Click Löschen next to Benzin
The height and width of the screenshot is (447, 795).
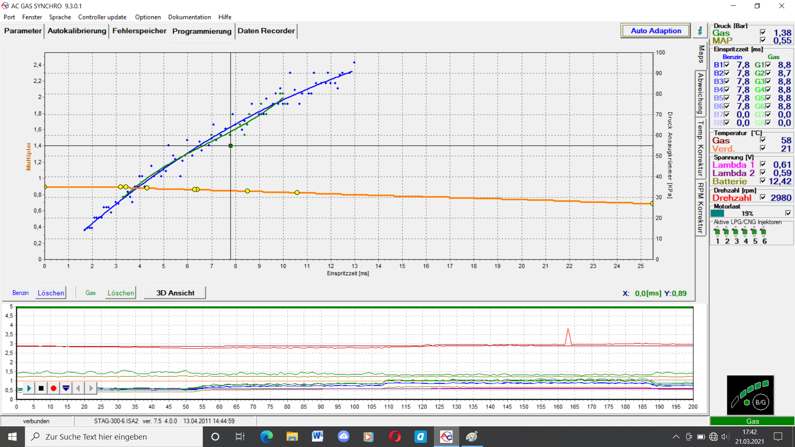tap(51, 293)
